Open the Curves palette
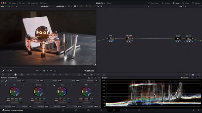 tap(41, 75)
